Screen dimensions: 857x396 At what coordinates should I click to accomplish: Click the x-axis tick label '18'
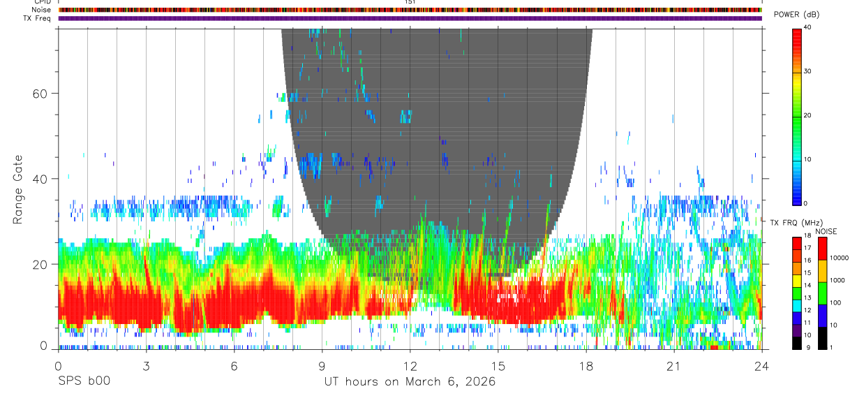click(586, 366)
